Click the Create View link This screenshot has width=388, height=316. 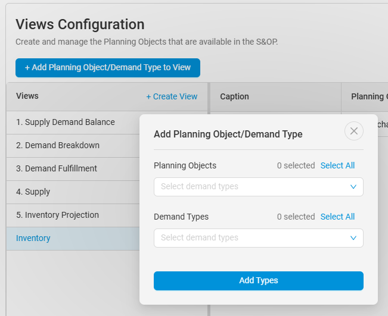coord(172,96)
